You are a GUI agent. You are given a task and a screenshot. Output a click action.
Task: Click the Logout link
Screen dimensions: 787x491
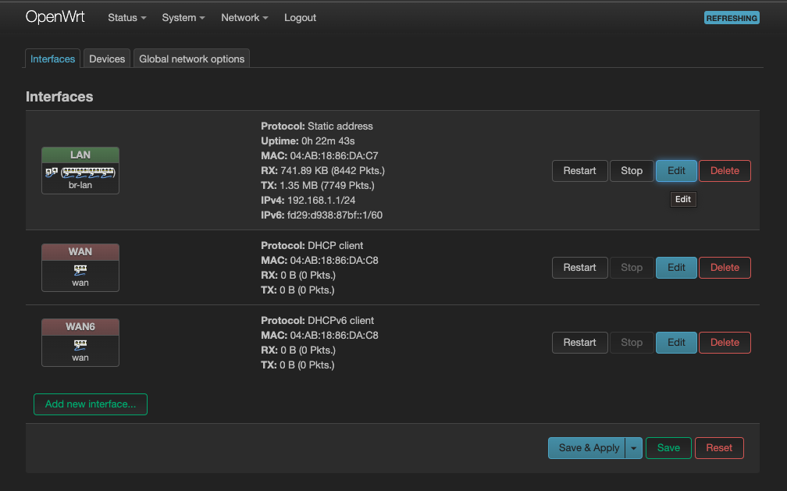click(x=300, y=18)
